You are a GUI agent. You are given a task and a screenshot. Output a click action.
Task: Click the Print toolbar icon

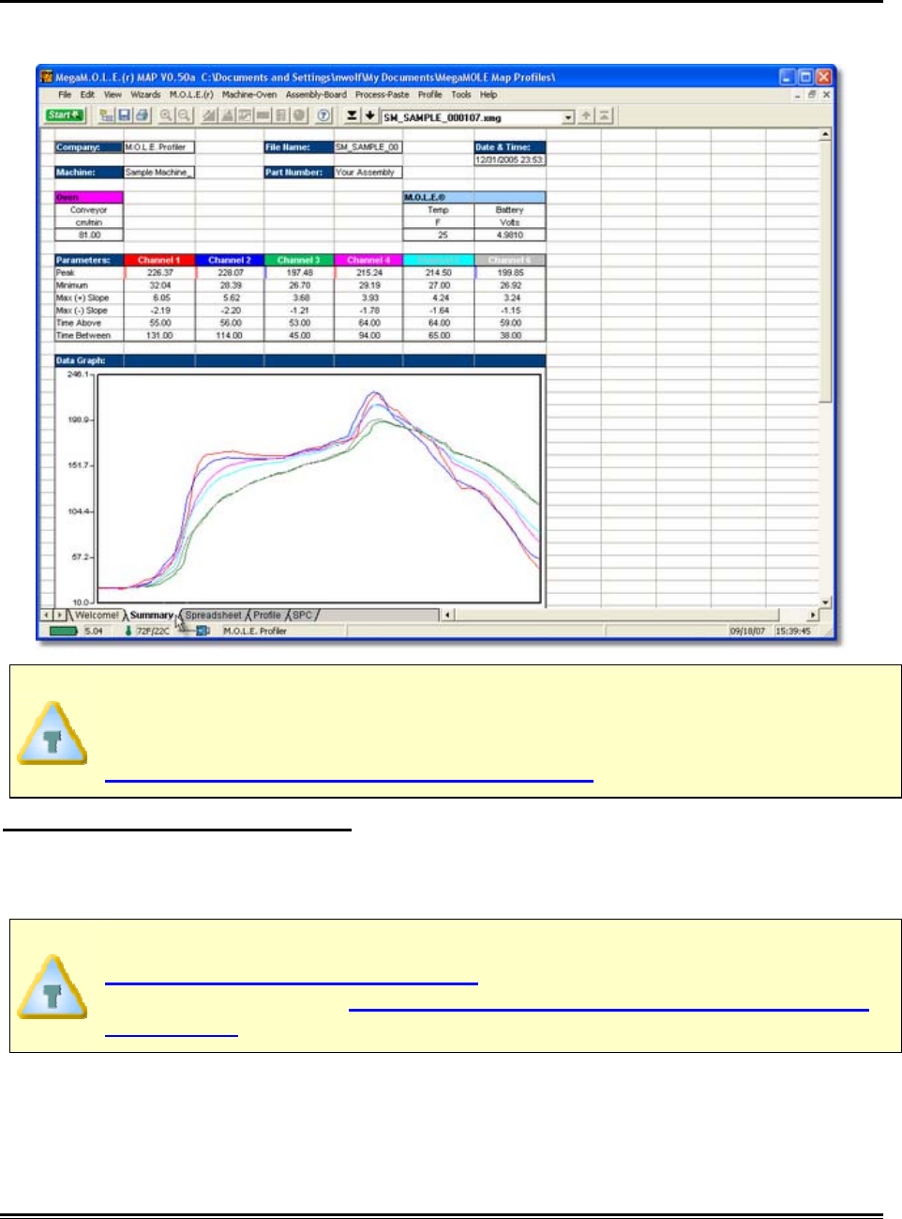(142, 115)
